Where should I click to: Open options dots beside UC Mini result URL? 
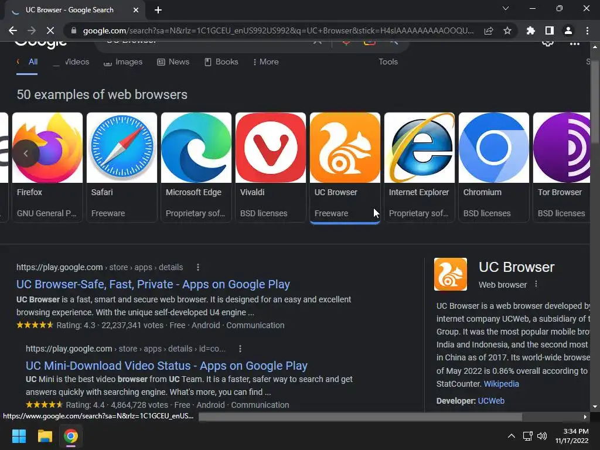[x=240, y=349]
